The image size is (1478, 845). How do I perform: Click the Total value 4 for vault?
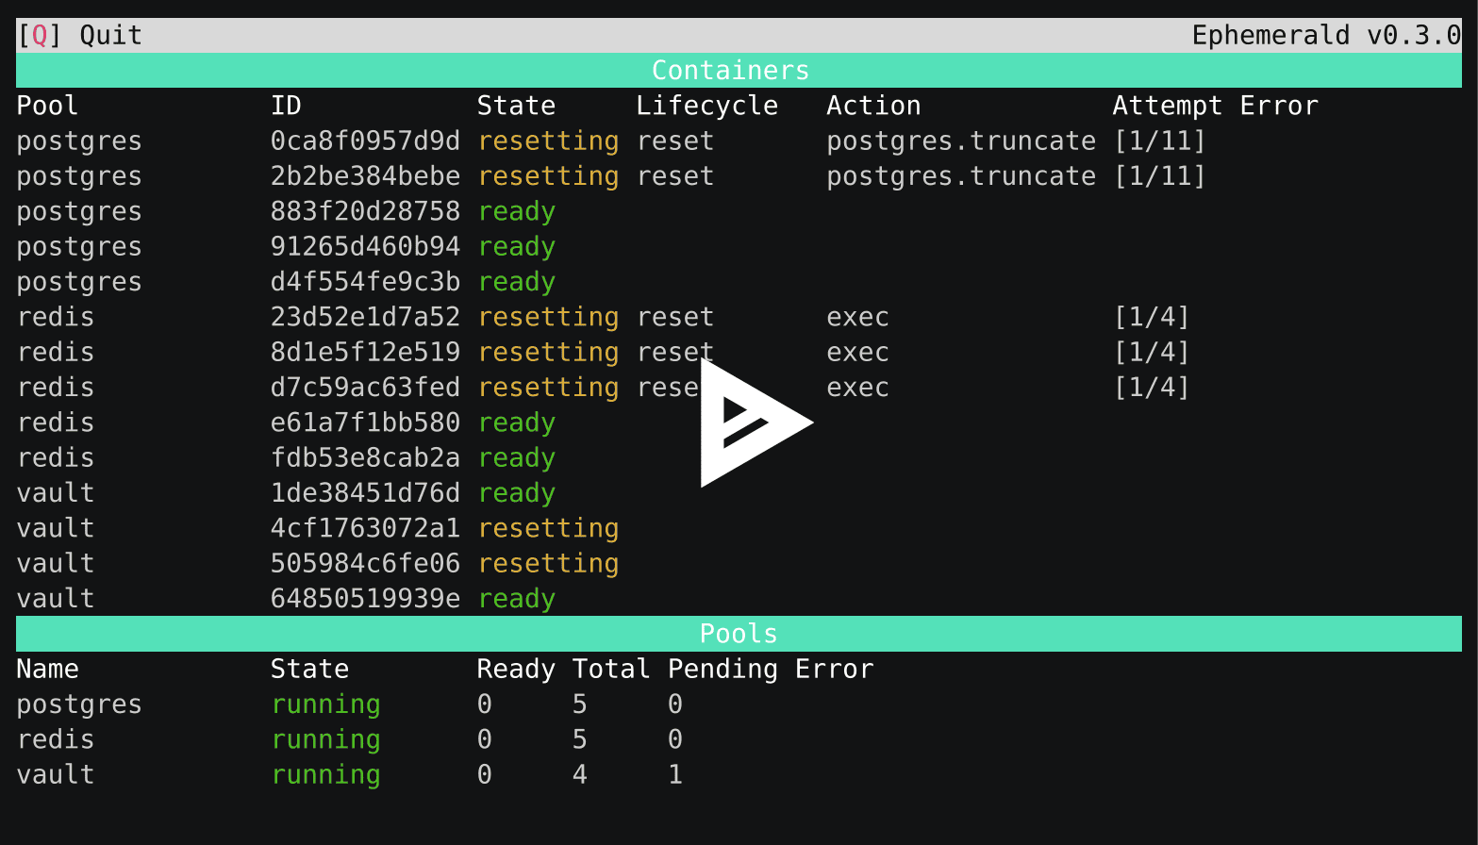tap(580, 774)
